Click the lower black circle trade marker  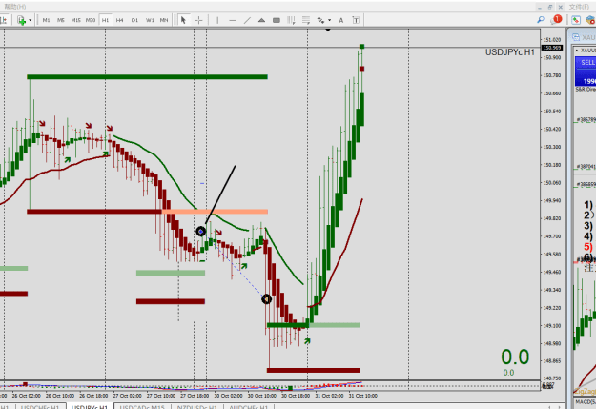[266, 299]
